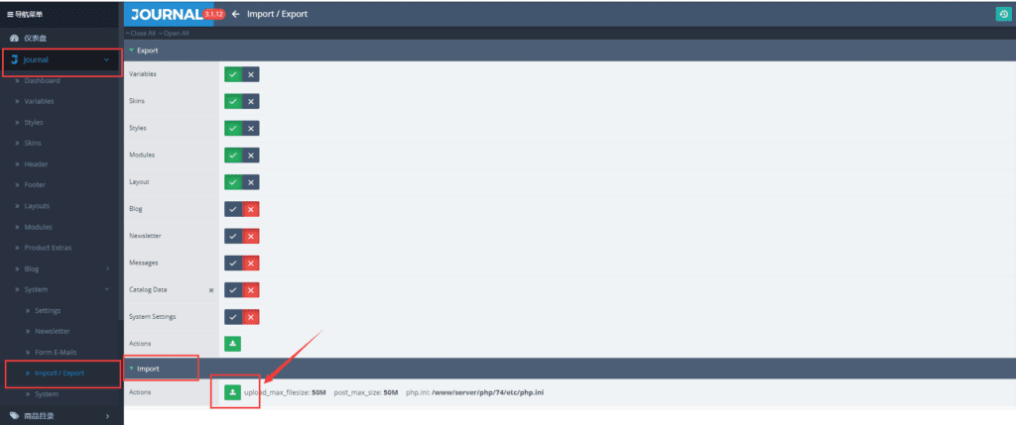Click the green Export download icon button
1016x425 pixels.
tap(233, 344)
